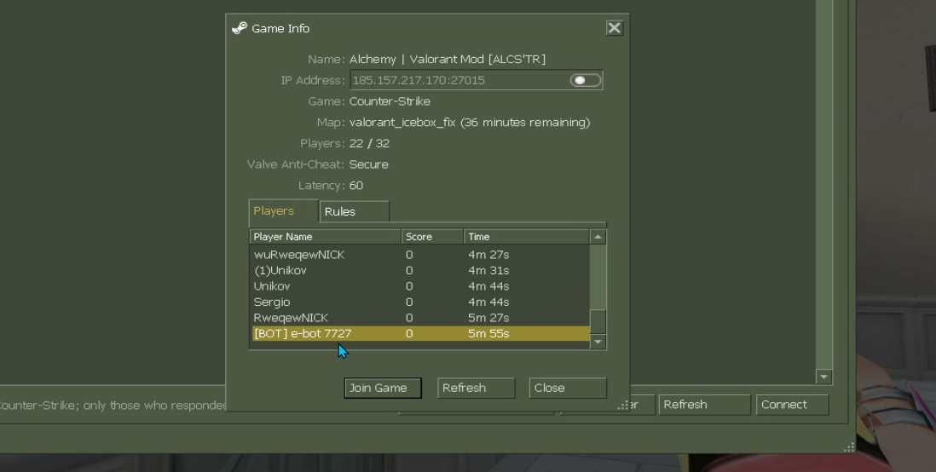Screen dimensions: 936x472
Task: Click the Steam logo in Game Info title
Action: pyautogui.click(x=240, y=28)
